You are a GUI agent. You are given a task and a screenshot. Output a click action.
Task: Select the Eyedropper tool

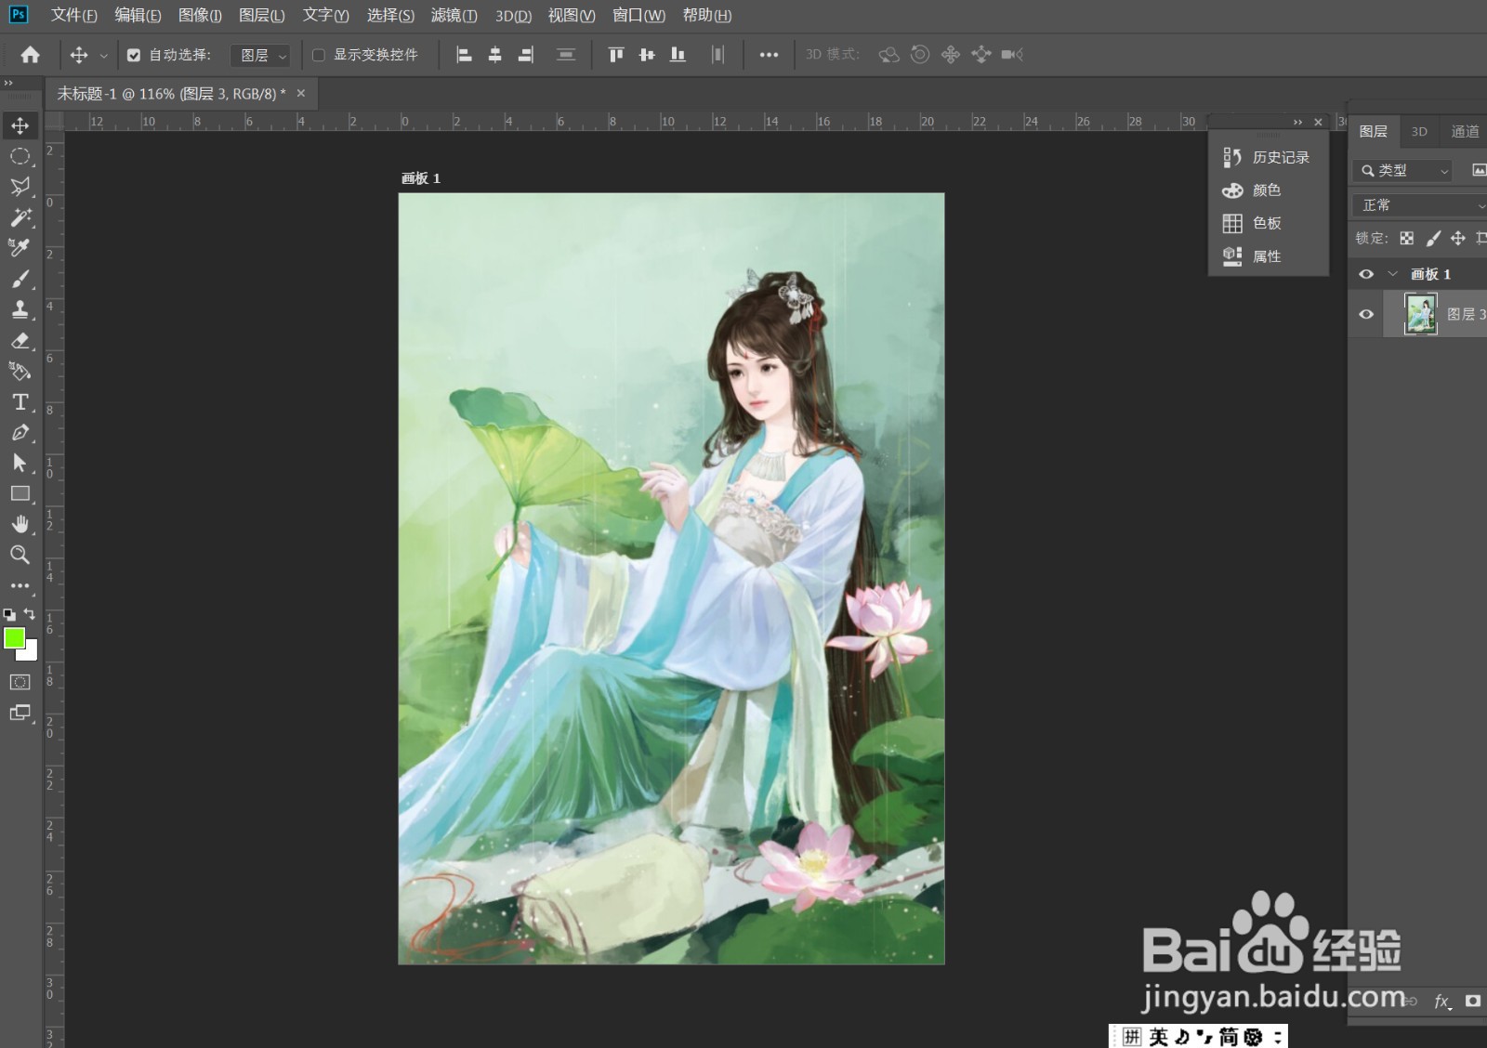pos(20,248)
